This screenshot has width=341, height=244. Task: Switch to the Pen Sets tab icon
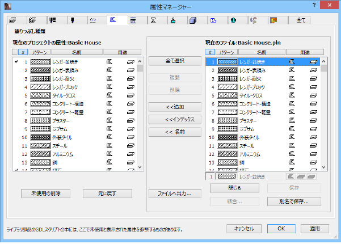click(x=57, y=20)
